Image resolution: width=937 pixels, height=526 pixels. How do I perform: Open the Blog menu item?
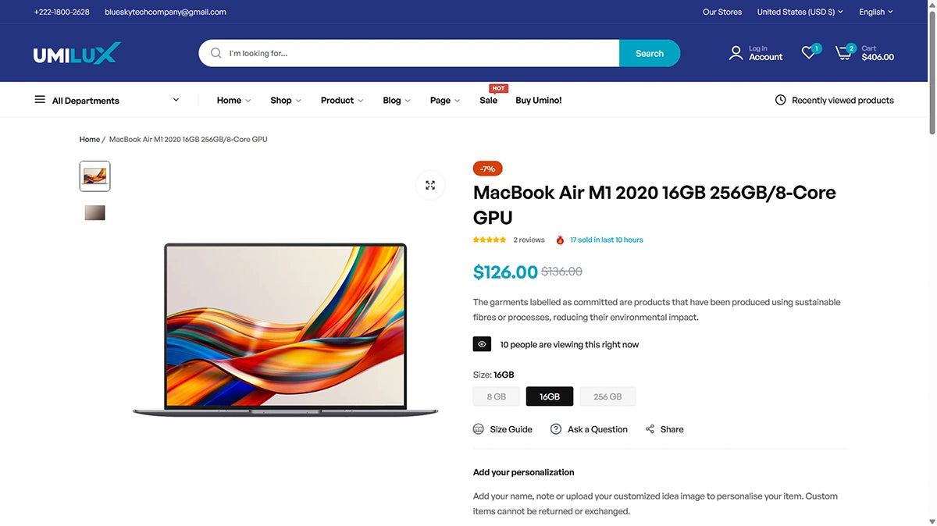397,100
